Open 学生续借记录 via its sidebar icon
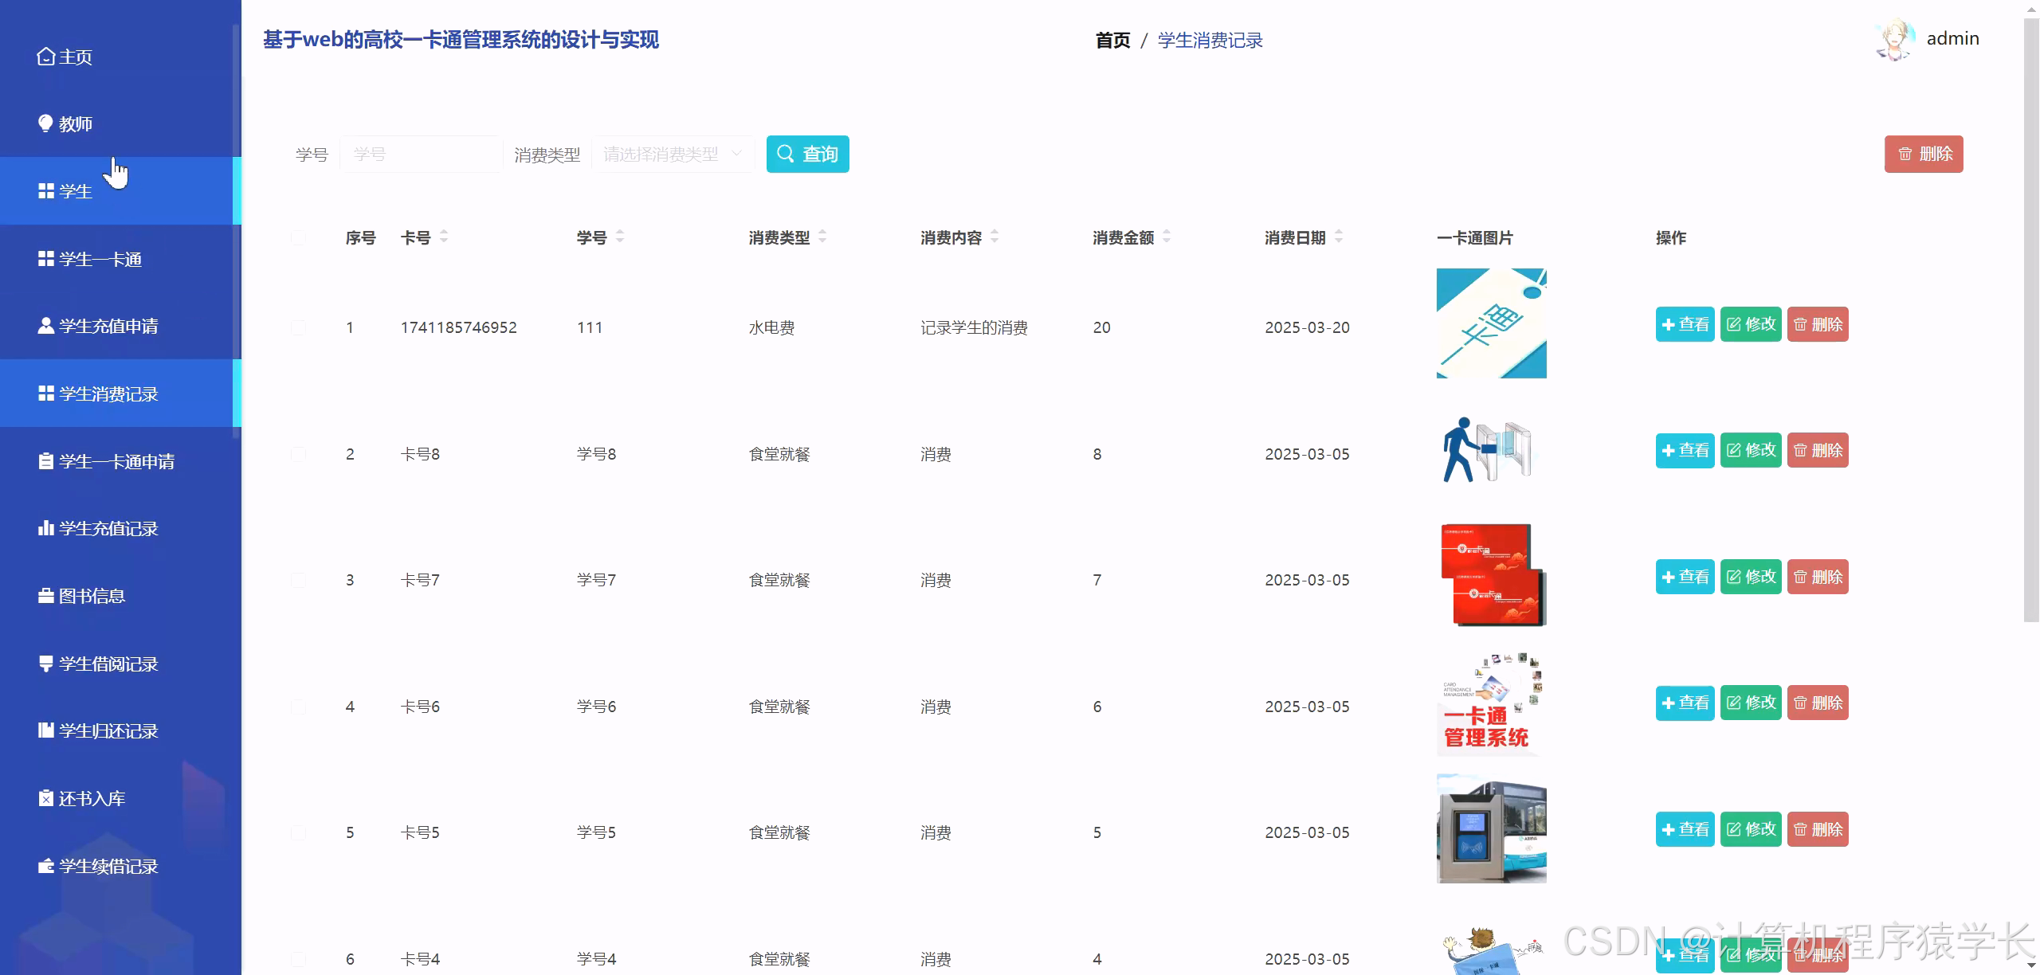The image size is (2040, 975). coord(45,866)
